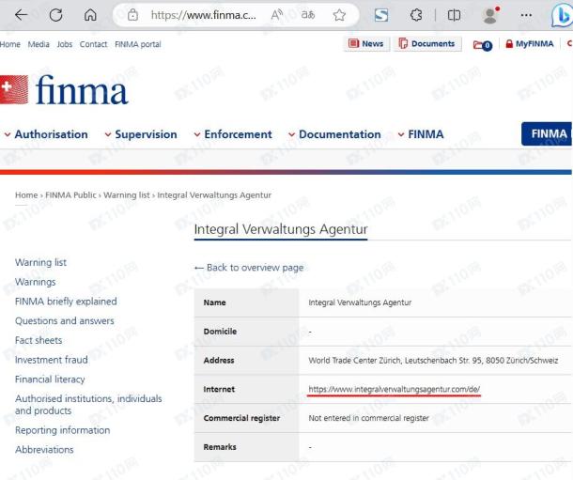This screenshot has height=480, width=573.
Task: Open Warning list in sidebar
Action: point(40,262)
